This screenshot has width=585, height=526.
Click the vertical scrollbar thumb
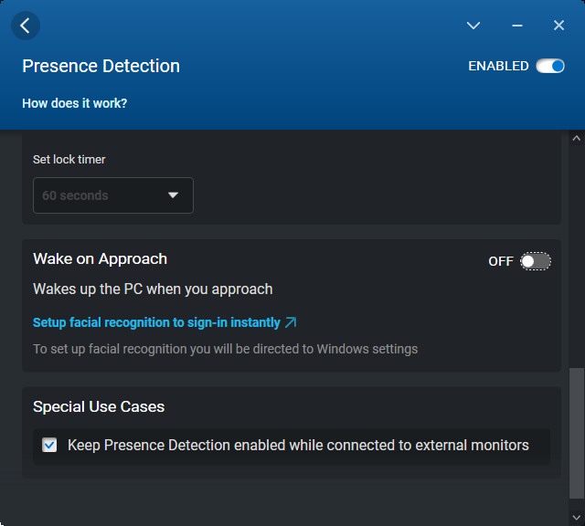(x=576, y=434)
